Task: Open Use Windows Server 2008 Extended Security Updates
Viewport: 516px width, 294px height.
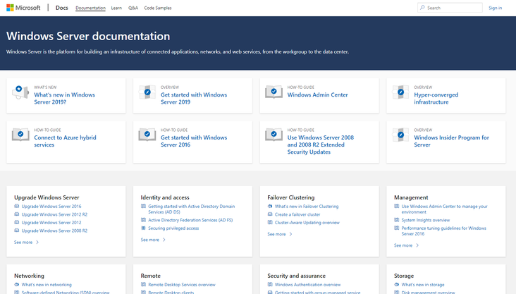Action: point(321,145)
